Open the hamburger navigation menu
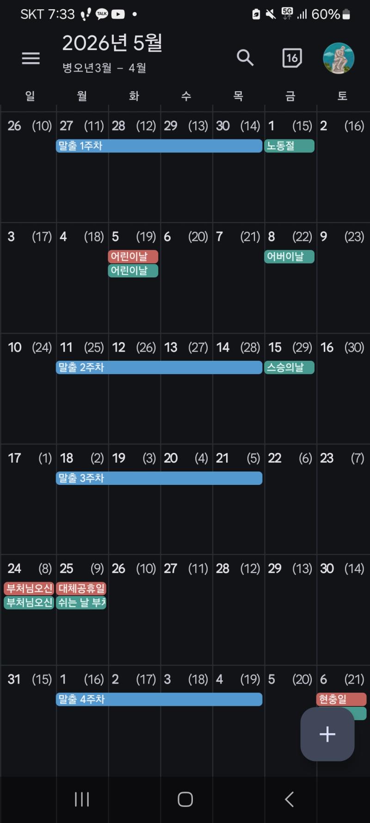370x823 pixels. point(31,58)
